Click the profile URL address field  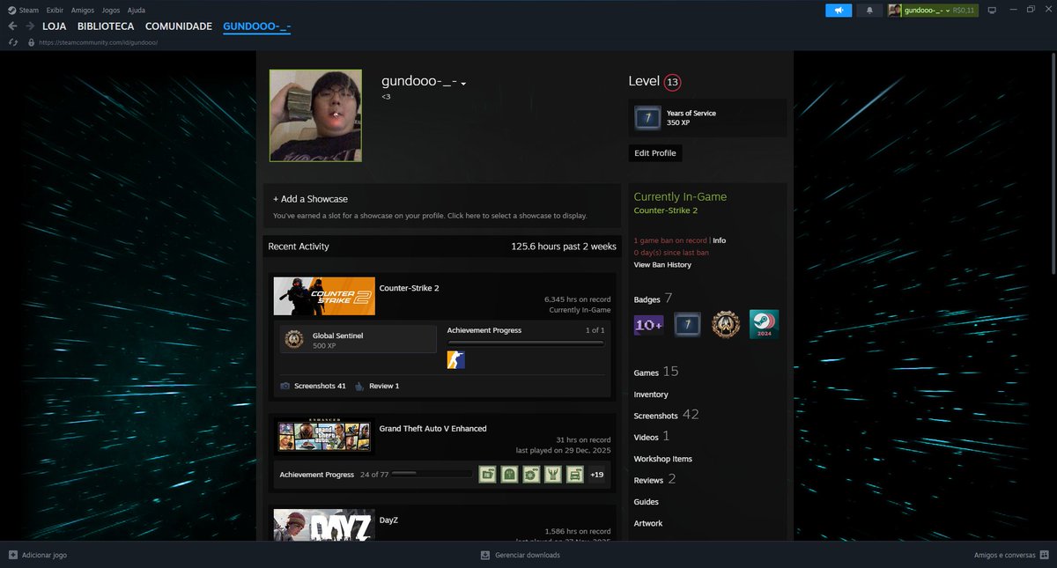(99, 42)
